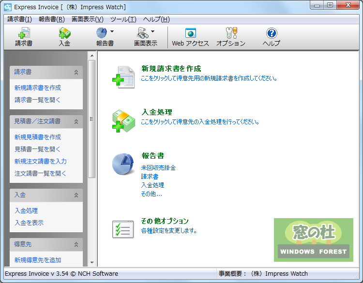
Task: Click sidebar link 請求書一覧を開く
Action: pyautogui.click(x=37, y=100)
